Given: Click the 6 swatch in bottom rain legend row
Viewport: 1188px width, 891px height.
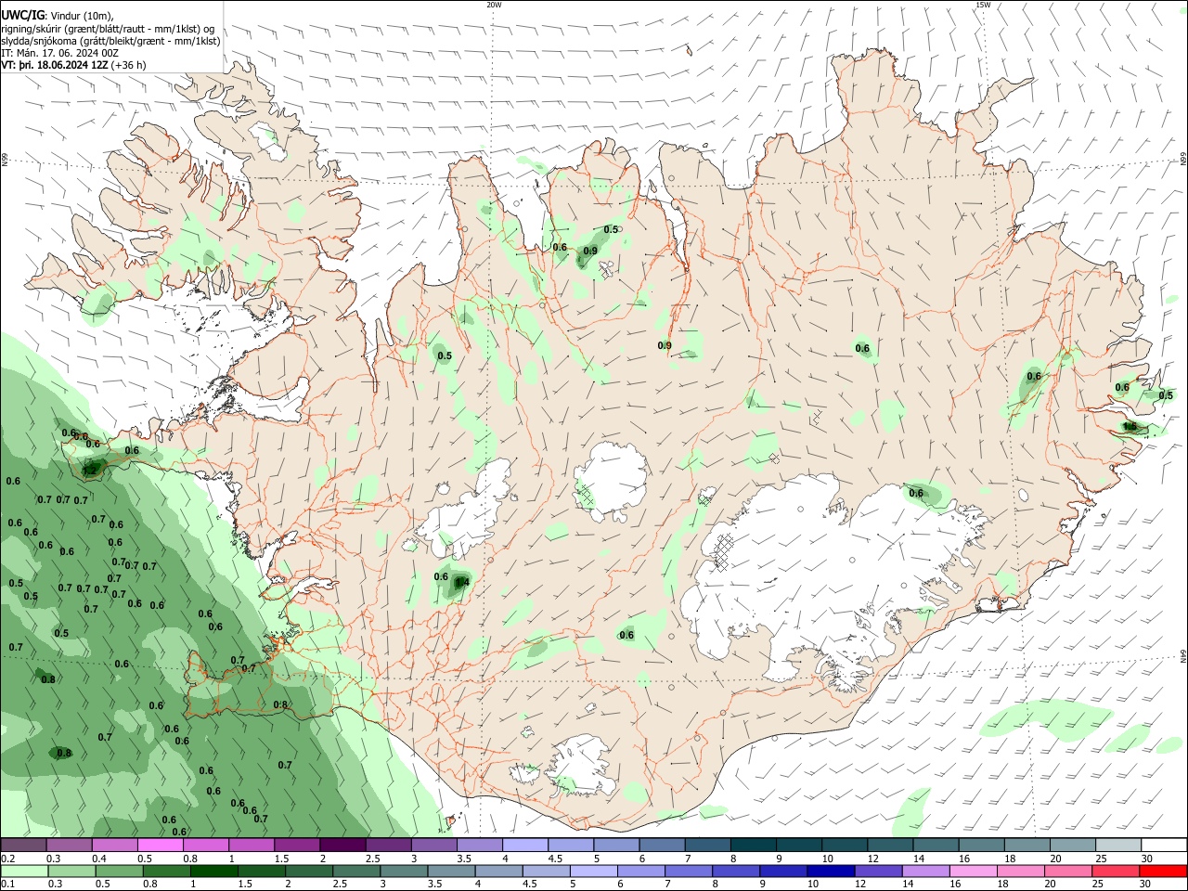Looking at the screenshot, I should pos(640,872).
